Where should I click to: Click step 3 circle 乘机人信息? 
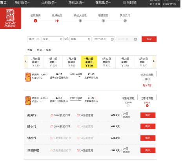click(80, 21)
